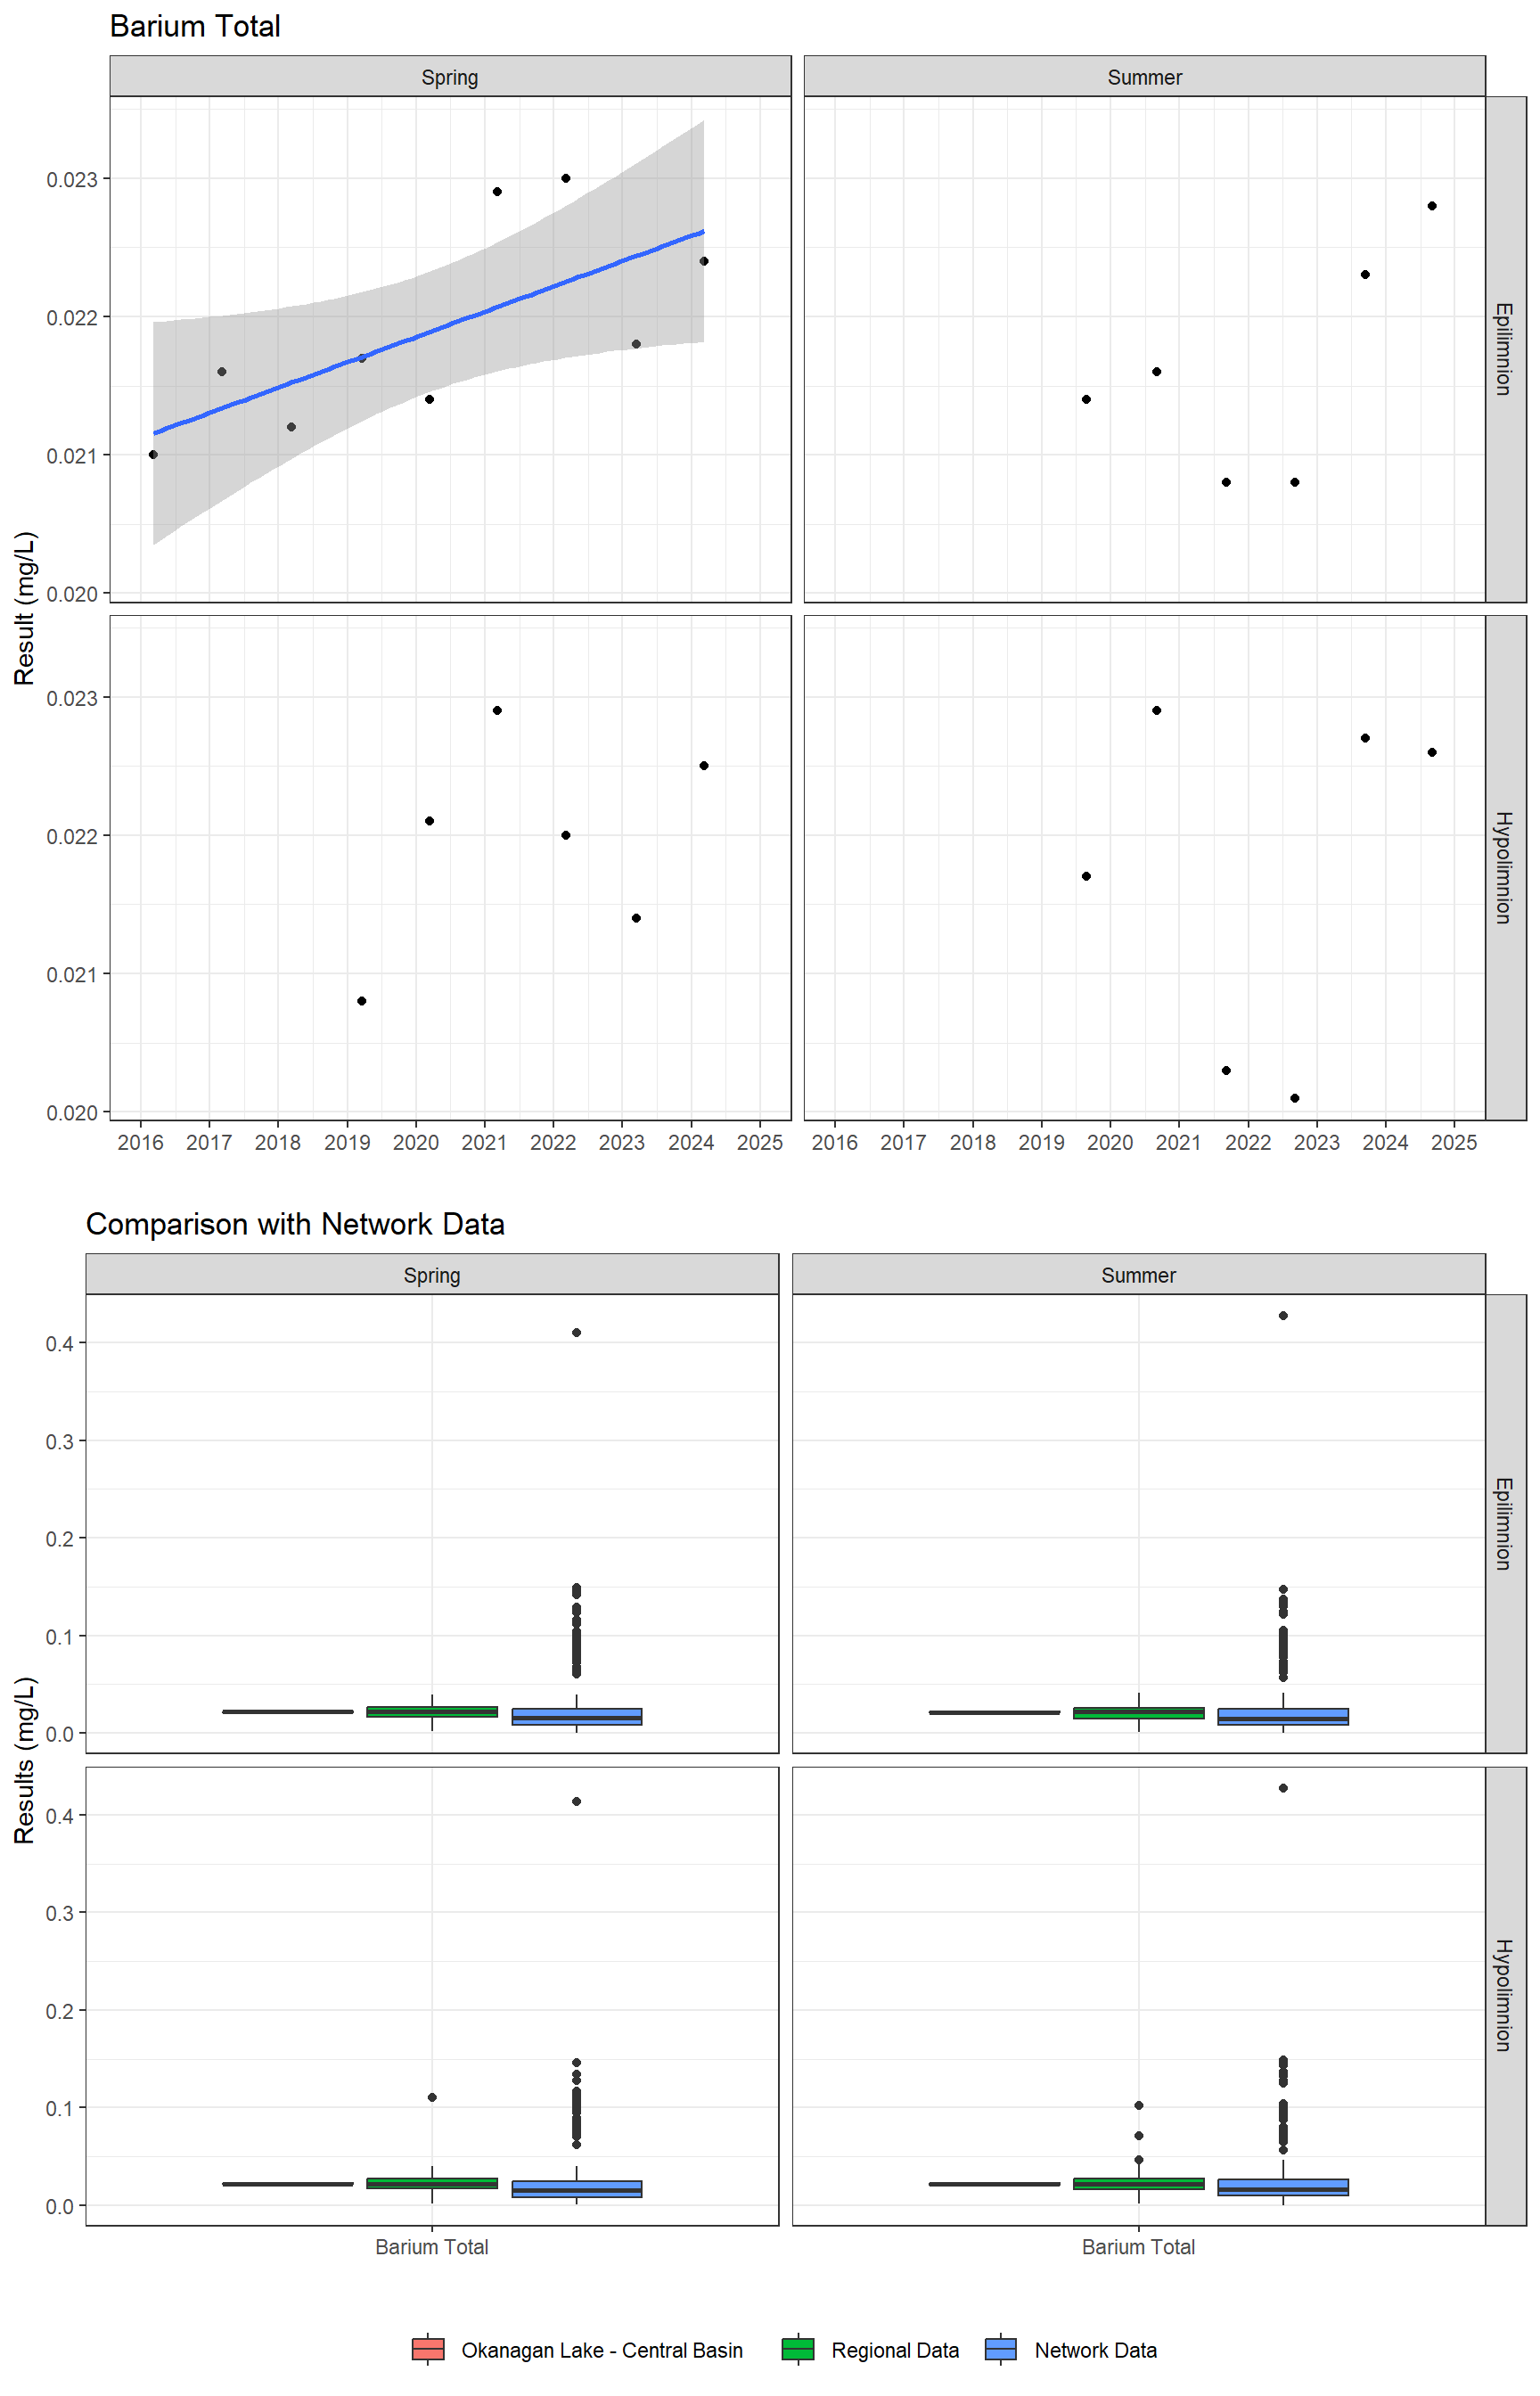
Task: Click the highest point in Summer Epilimnion
Action: (1432, 206)
